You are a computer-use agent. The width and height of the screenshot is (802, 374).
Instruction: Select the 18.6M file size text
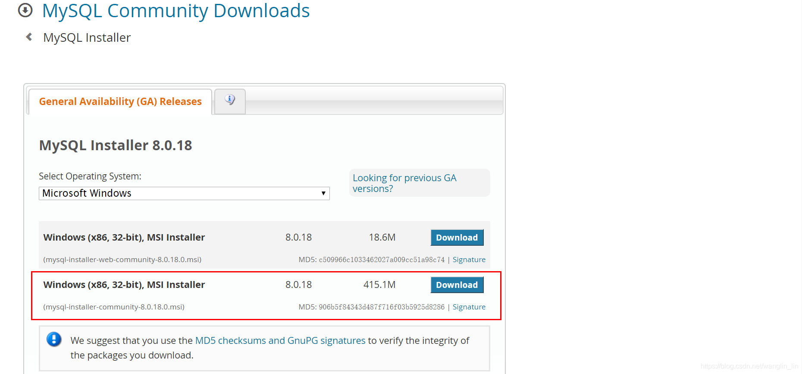click(x=382, y=238)
